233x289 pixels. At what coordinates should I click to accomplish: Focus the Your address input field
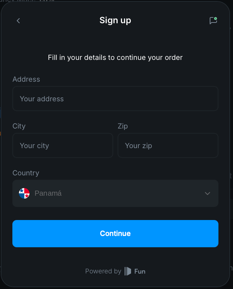click(x=115, y=99)
